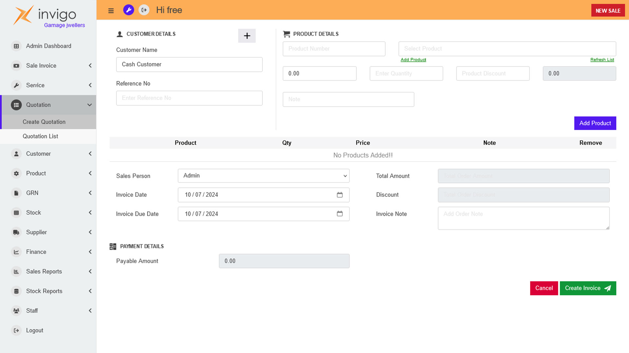Open Admin Dashboard menu item
The image size is (629, 353).
click(48, 46)
